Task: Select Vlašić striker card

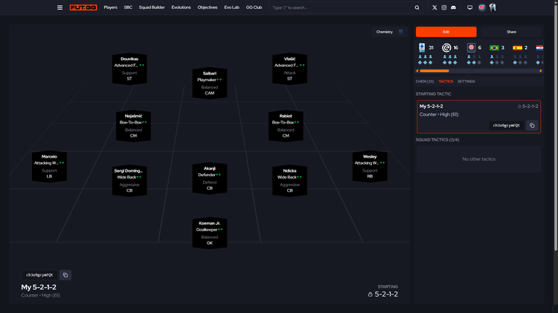Action: pos(289,68)
